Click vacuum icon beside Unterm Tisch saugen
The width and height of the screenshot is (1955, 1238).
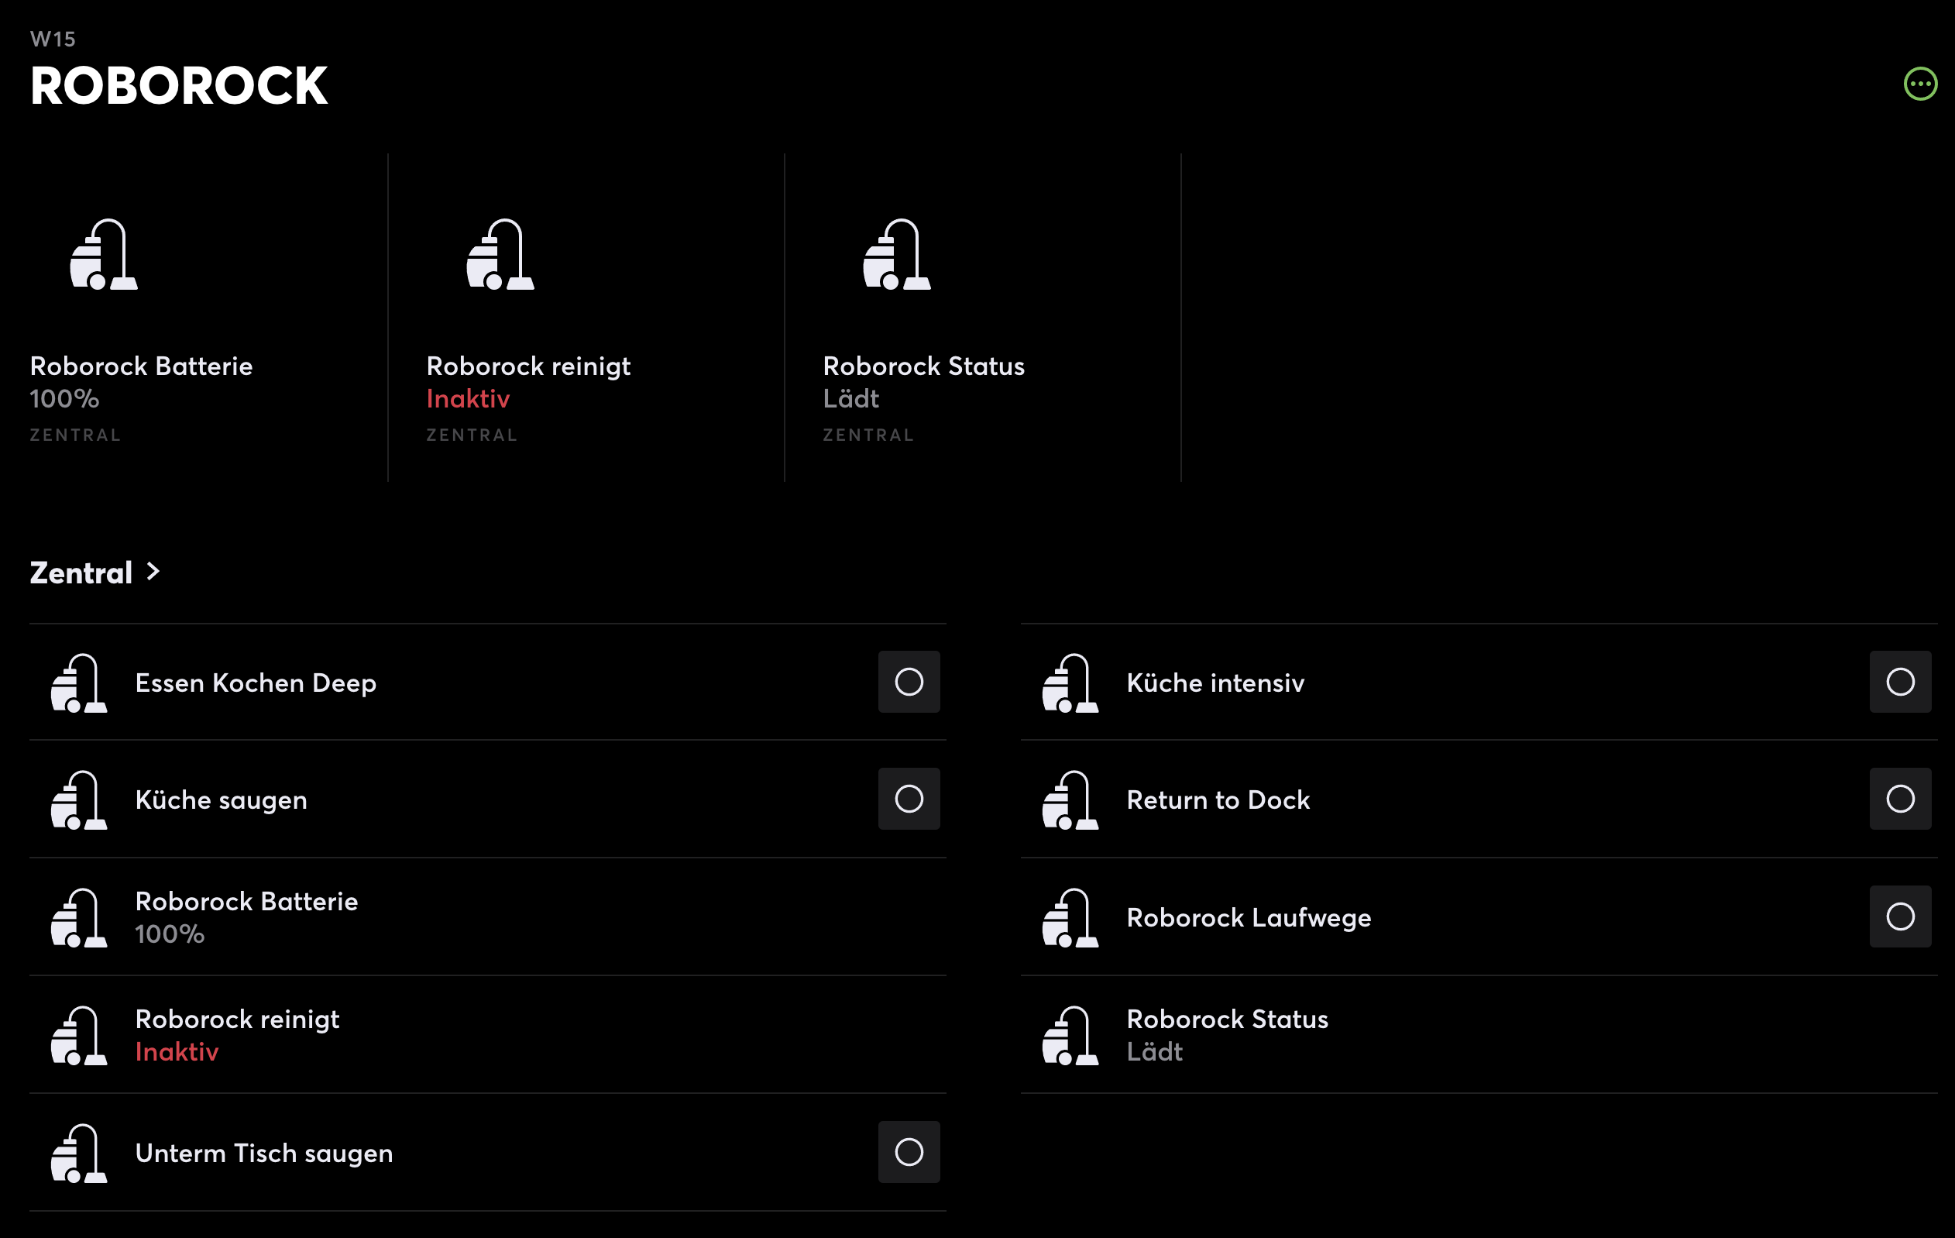pyautogui.click(x=79, y=1153)
